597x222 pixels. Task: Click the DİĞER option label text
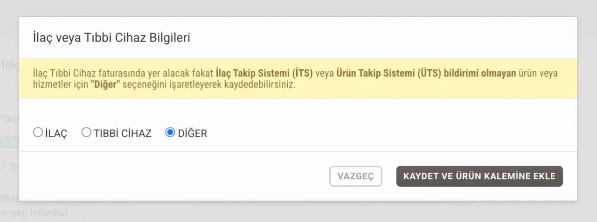coord(193,134)
